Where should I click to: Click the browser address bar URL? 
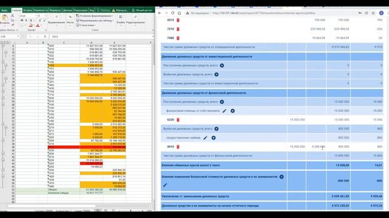click(264, 13)
